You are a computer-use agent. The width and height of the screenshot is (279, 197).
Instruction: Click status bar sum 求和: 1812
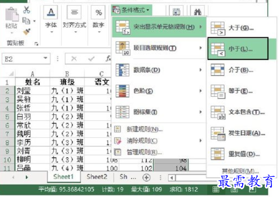click(x=183, y=190)
